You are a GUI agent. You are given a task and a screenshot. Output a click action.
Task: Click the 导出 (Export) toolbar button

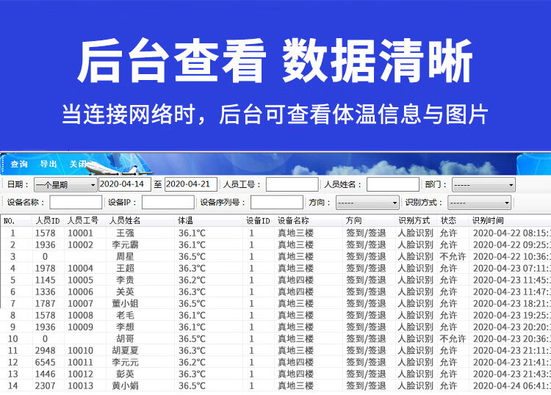tap(48, 164)
